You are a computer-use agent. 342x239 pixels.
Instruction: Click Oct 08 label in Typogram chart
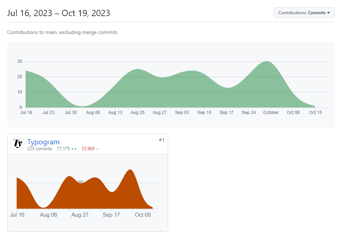[142, 215]
